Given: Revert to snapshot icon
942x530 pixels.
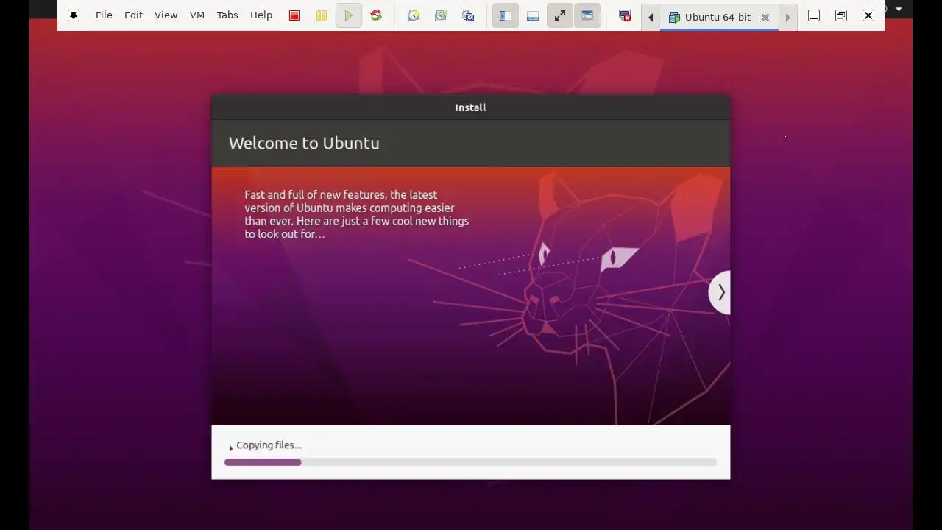Looking at the screenshot, I should click(x=441, y=15).
